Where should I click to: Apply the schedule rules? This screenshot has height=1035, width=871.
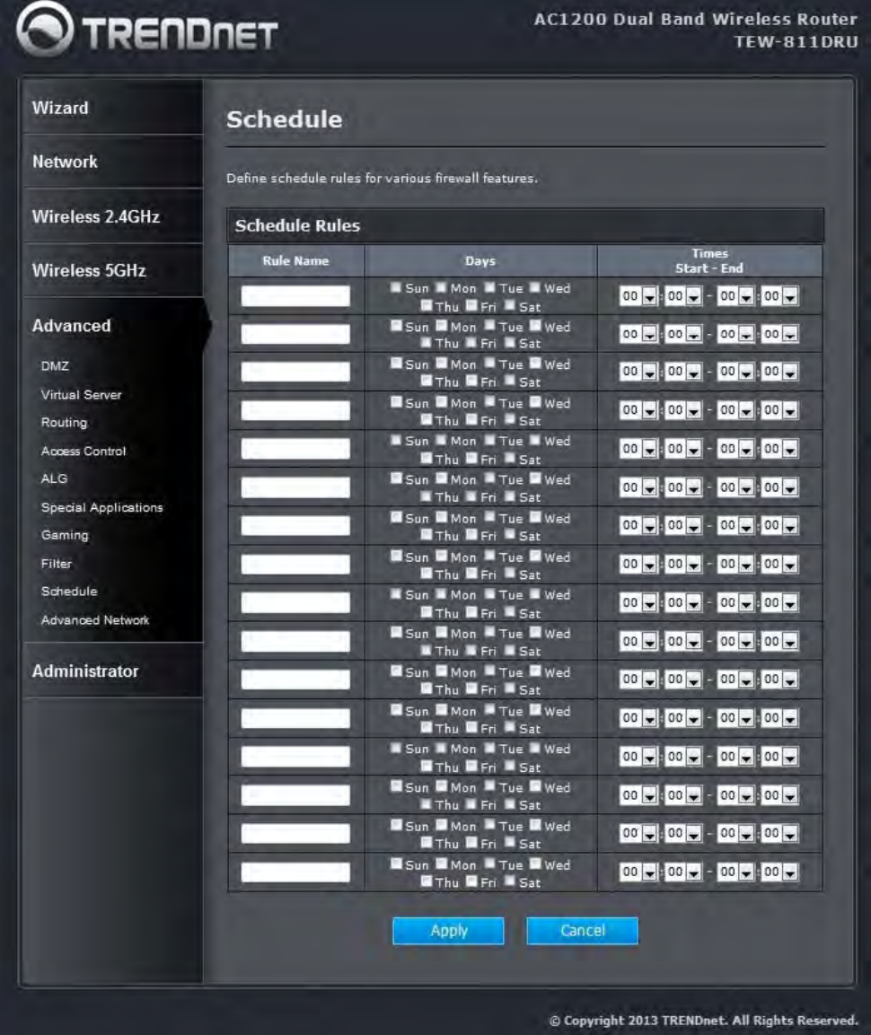448,931
